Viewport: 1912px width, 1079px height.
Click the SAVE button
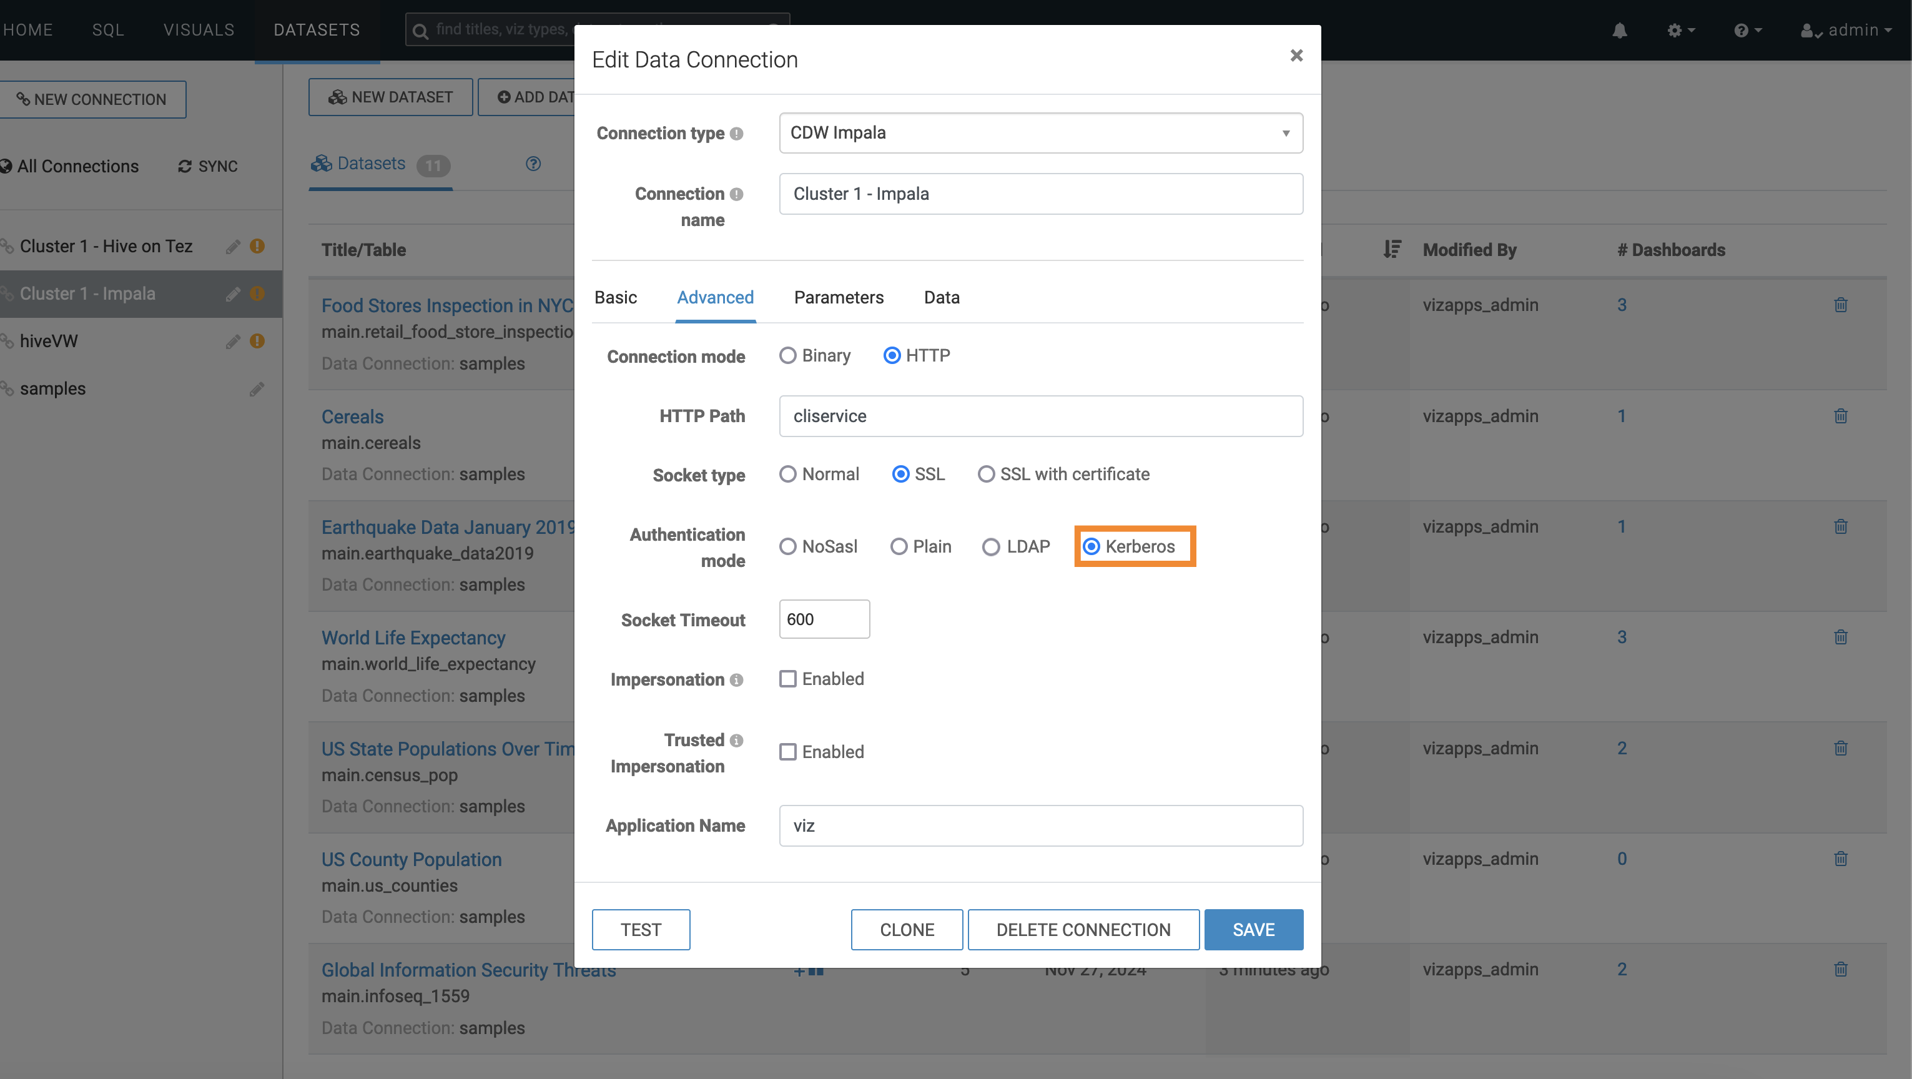(1253, 929)
